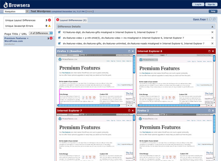Toggle checkbox for div.features-video > p:nth-child(5) difference

point(59,38)
